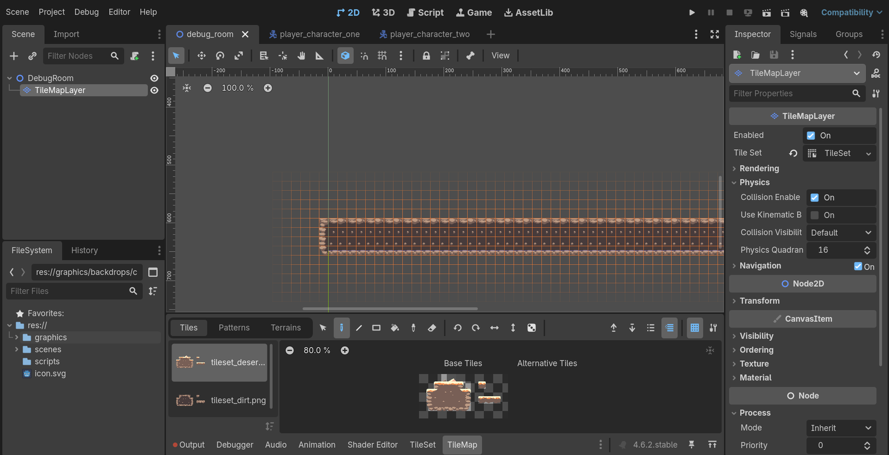This screenshot has width=889, height=455.
Task: Adjust Physics Quadrant size stepper
Action: pyautogui.click(x=867, y=250)
